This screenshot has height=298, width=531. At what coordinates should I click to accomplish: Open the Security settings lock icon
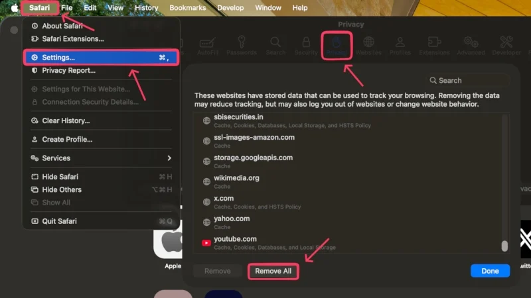pyautogui.click(x=306, y=44)
